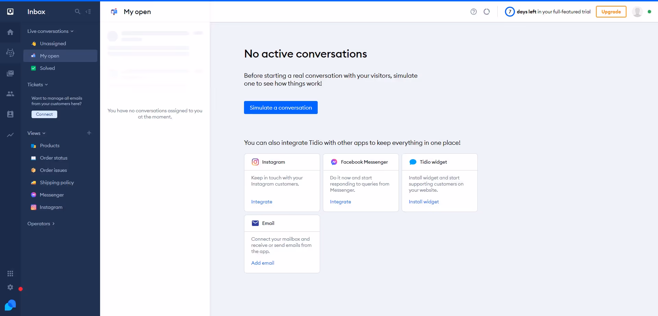The width and height of the screenshot is (658, 316).
Task: Go to the Home dashboard icon
Action: tap(10, 32)
